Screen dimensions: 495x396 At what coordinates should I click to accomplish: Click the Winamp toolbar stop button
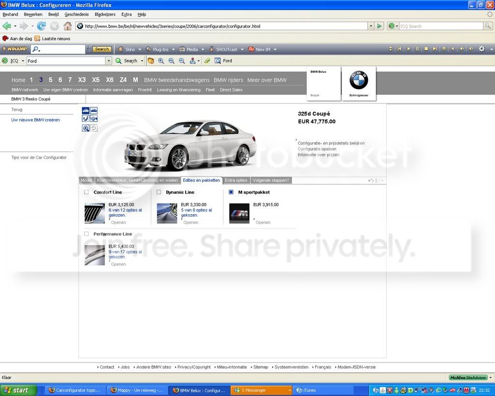coord(426,49)
